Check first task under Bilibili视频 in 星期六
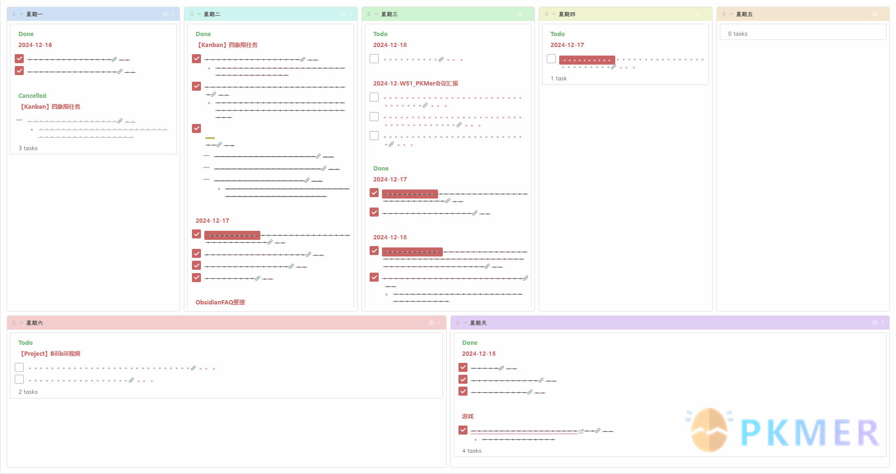The image size is (896, 474). (x=19, y=367)
